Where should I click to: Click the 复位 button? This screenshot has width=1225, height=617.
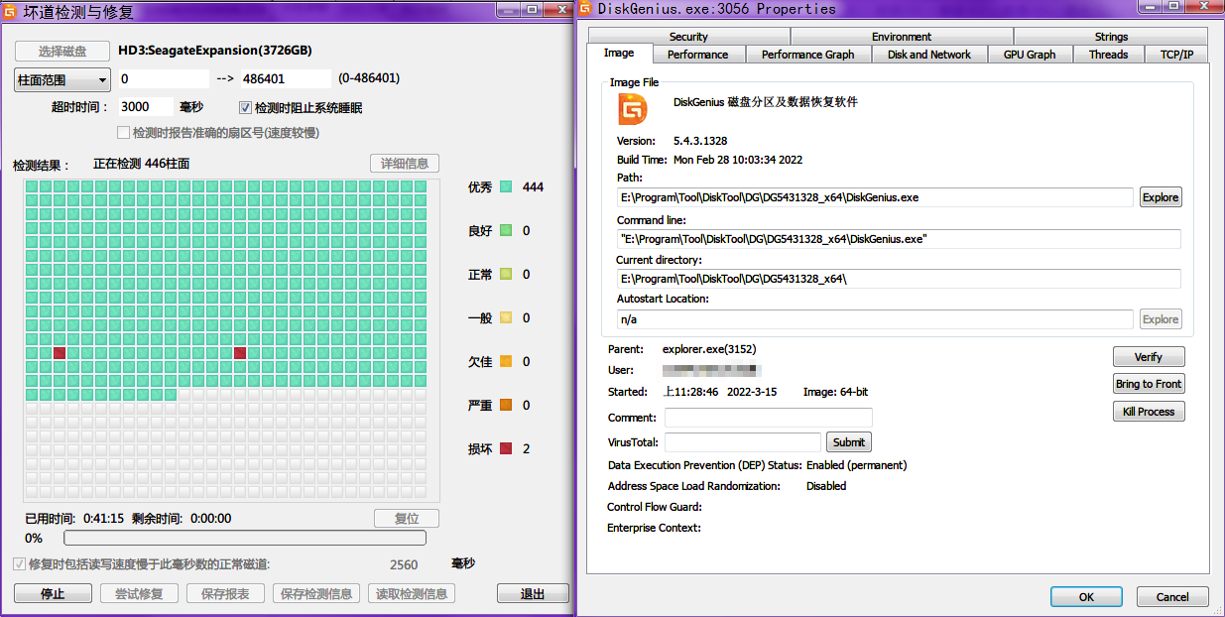click(x=407, y=519)
